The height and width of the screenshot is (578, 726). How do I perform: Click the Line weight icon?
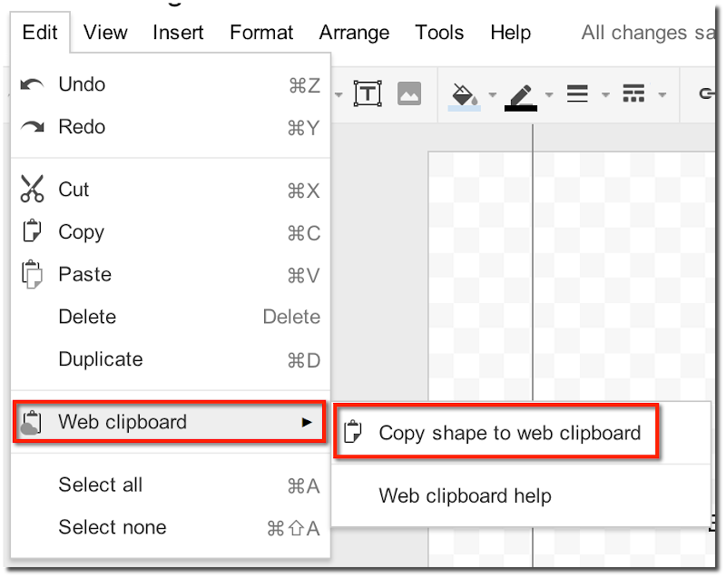point(577,93)
